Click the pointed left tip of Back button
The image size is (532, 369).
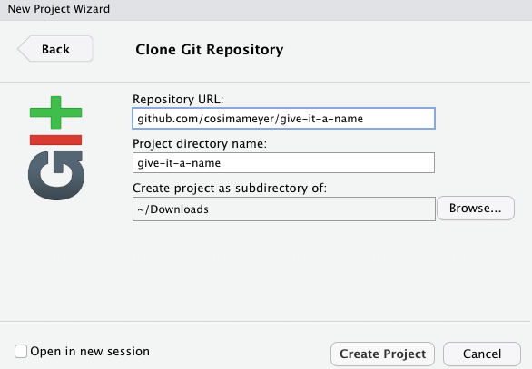tap(21, 49)
